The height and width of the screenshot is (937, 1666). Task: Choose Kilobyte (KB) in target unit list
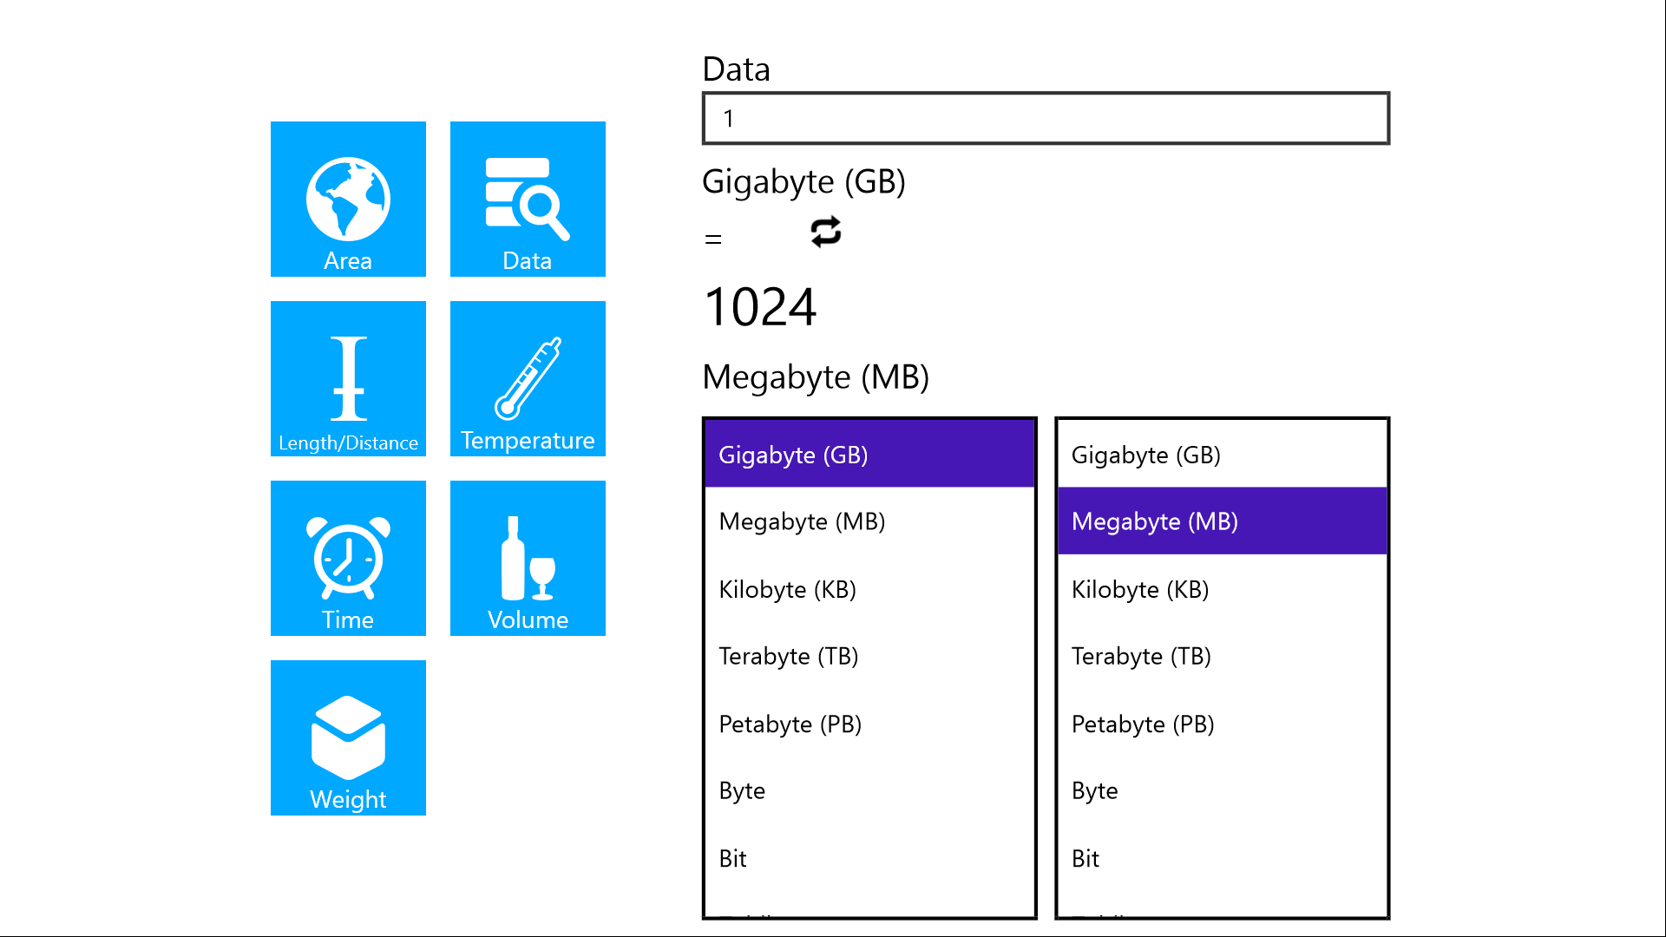point(1221,589)
